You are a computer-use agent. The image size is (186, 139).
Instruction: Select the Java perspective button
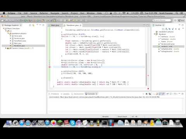[x=181, y=20]
